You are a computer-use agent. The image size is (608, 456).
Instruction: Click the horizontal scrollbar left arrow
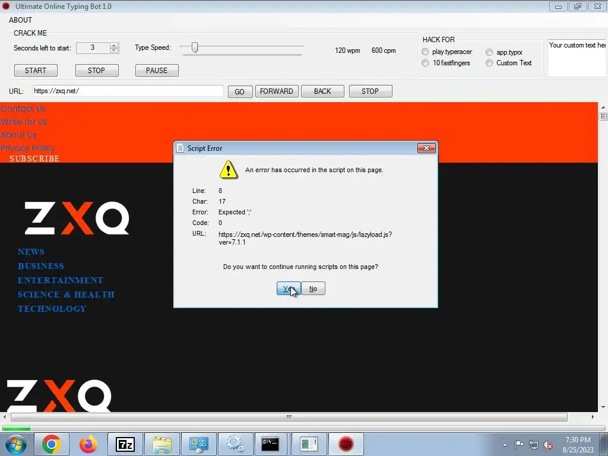(5, 417)
